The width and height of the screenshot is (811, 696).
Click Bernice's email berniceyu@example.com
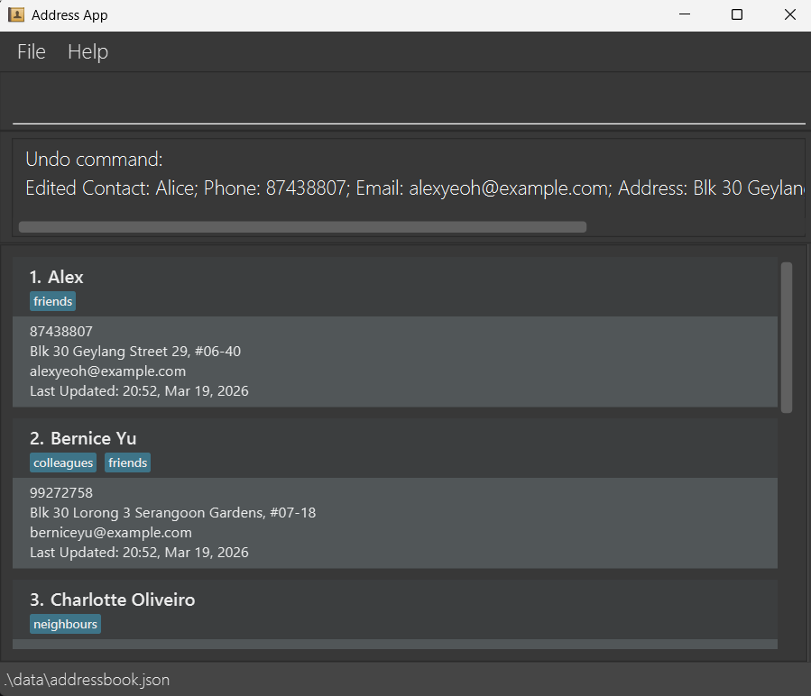[110, 533]
